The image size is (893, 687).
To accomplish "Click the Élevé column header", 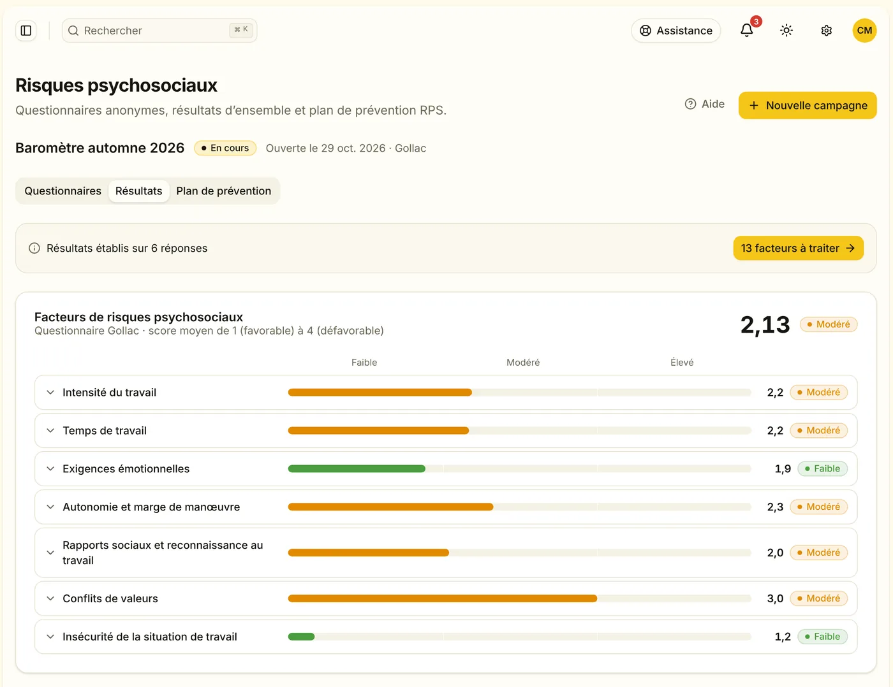I will 682,363.
